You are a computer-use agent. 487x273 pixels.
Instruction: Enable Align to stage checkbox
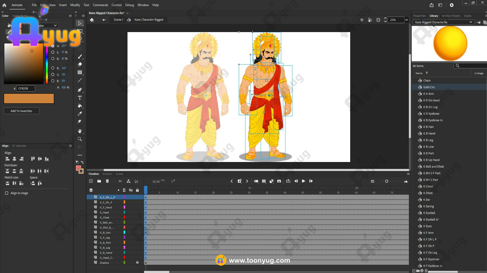click(7, 193)
